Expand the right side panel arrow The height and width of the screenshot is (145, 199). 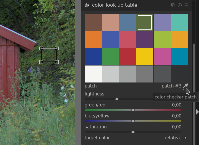pyautogui.click(x=197, y=112)
